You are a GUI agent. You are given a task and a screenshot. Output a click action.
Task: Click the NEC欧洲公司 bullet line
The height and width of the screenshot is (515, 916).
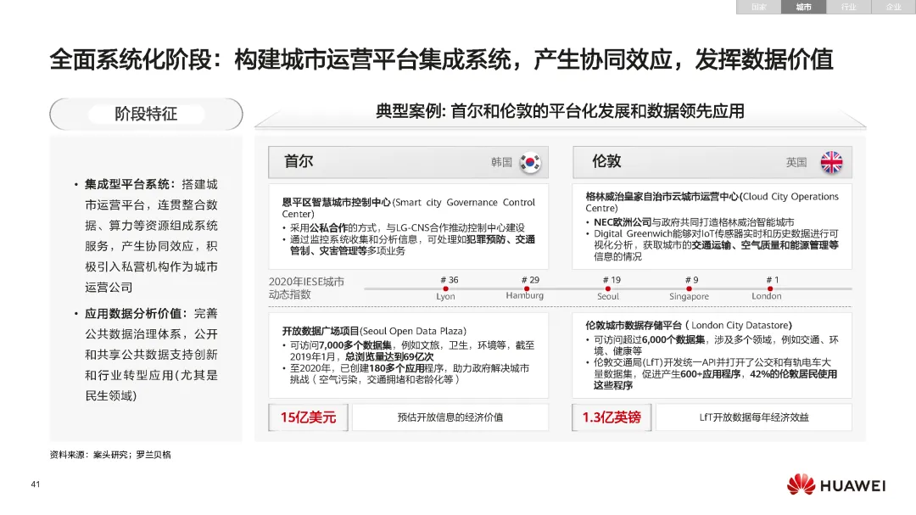(x=694, y=222)
